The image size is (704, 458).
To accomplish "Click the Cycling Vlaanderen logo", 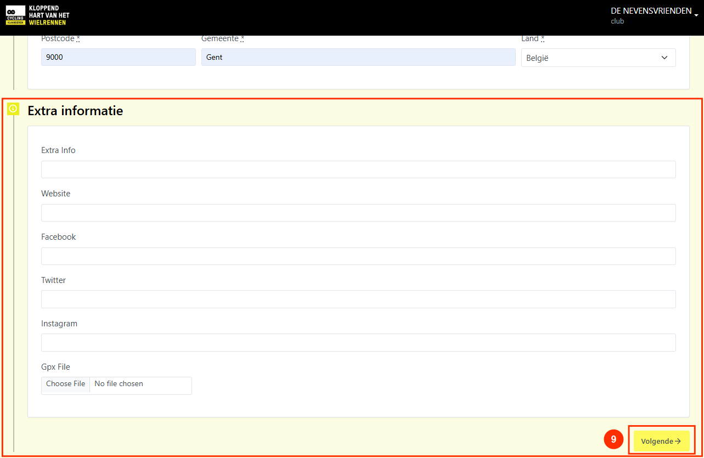I will click(x=38, y=15).
